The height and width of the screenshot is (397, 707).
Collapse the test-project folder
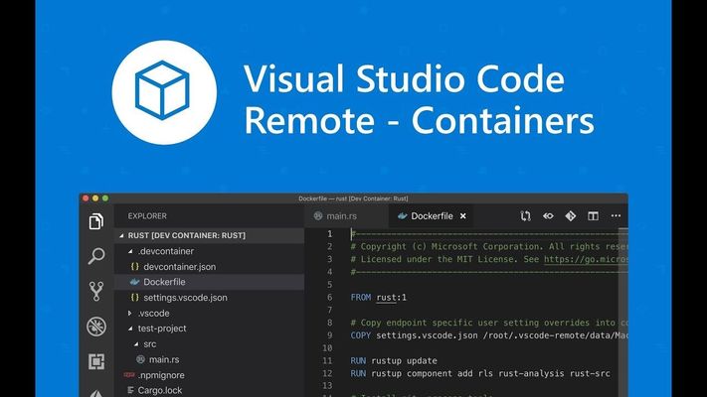(130, 329)
